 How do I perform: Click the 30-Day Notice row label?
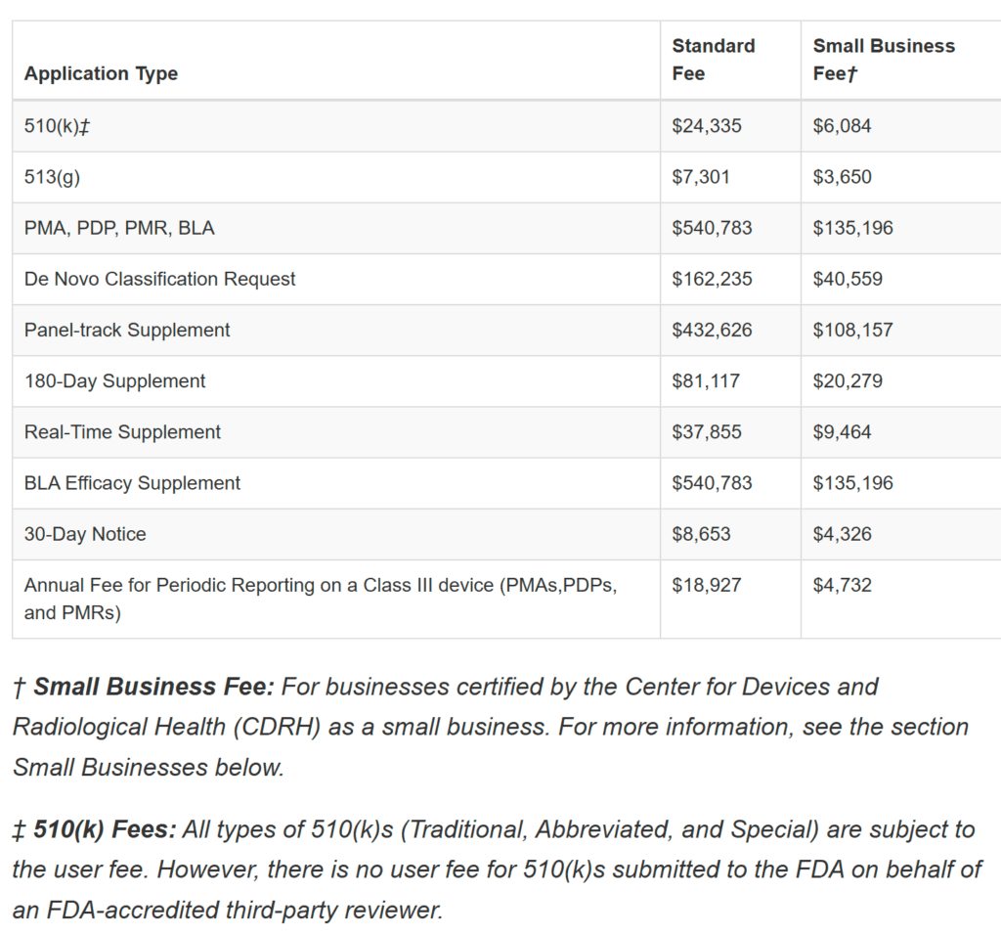tap(85, 533)
